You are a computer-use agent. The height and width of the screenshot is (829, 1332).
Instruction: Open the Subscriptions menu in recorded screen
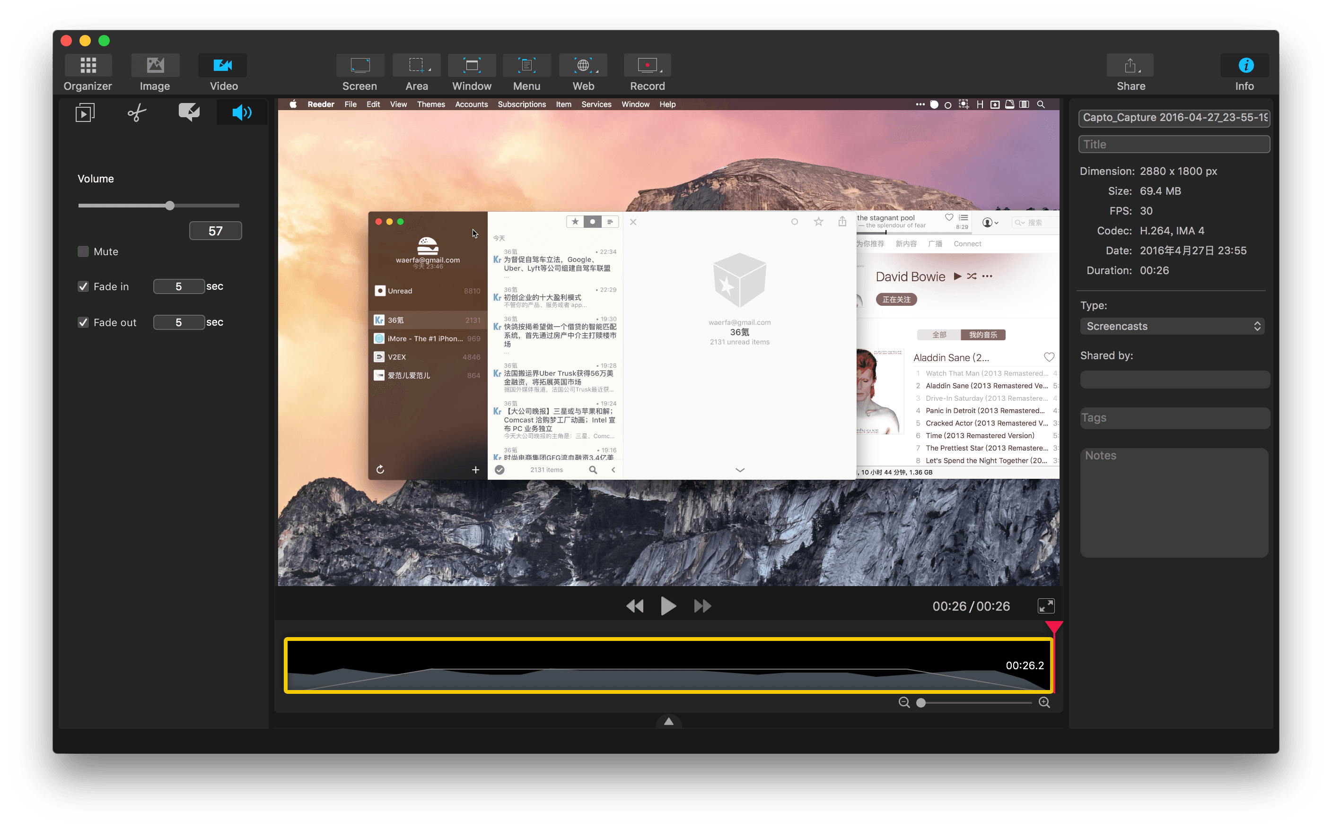pyautogui.click(x=522, y=104)
